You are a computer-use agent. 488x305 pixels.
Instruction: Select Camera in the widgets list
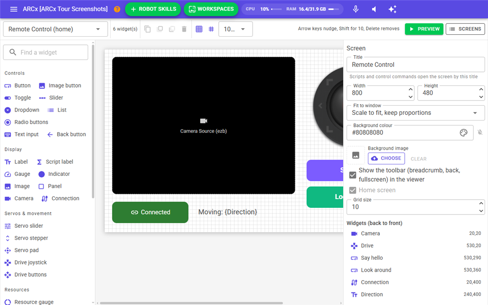(x=416, y=234)
